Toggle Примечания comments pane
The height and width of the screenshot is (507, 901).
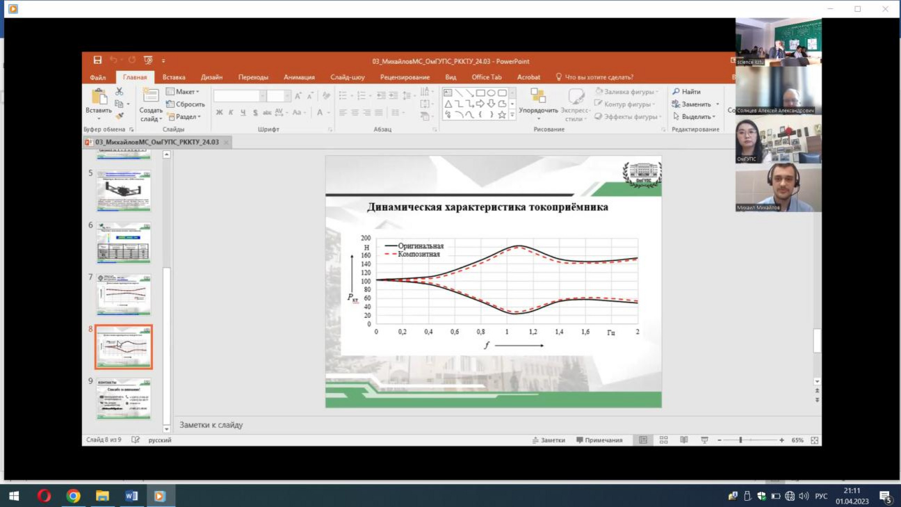(599, 440)
